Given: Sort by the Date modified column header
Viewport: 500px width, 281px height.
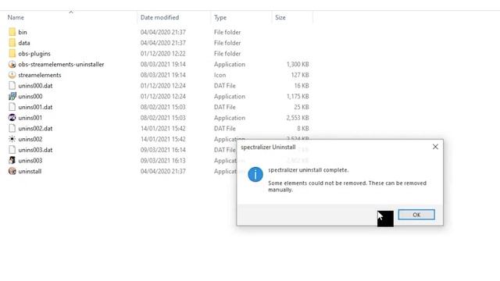Looking at the screenshot, I should (x=159, y=17).
